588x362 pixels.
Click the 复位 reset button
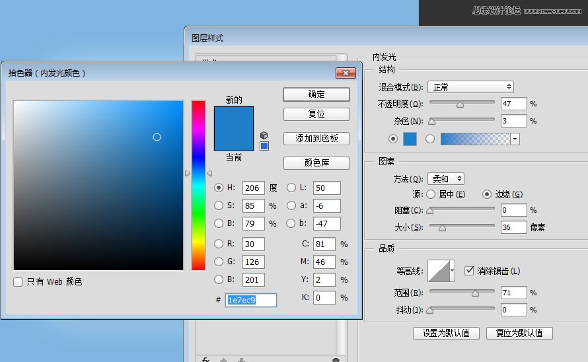click(316, 114)
